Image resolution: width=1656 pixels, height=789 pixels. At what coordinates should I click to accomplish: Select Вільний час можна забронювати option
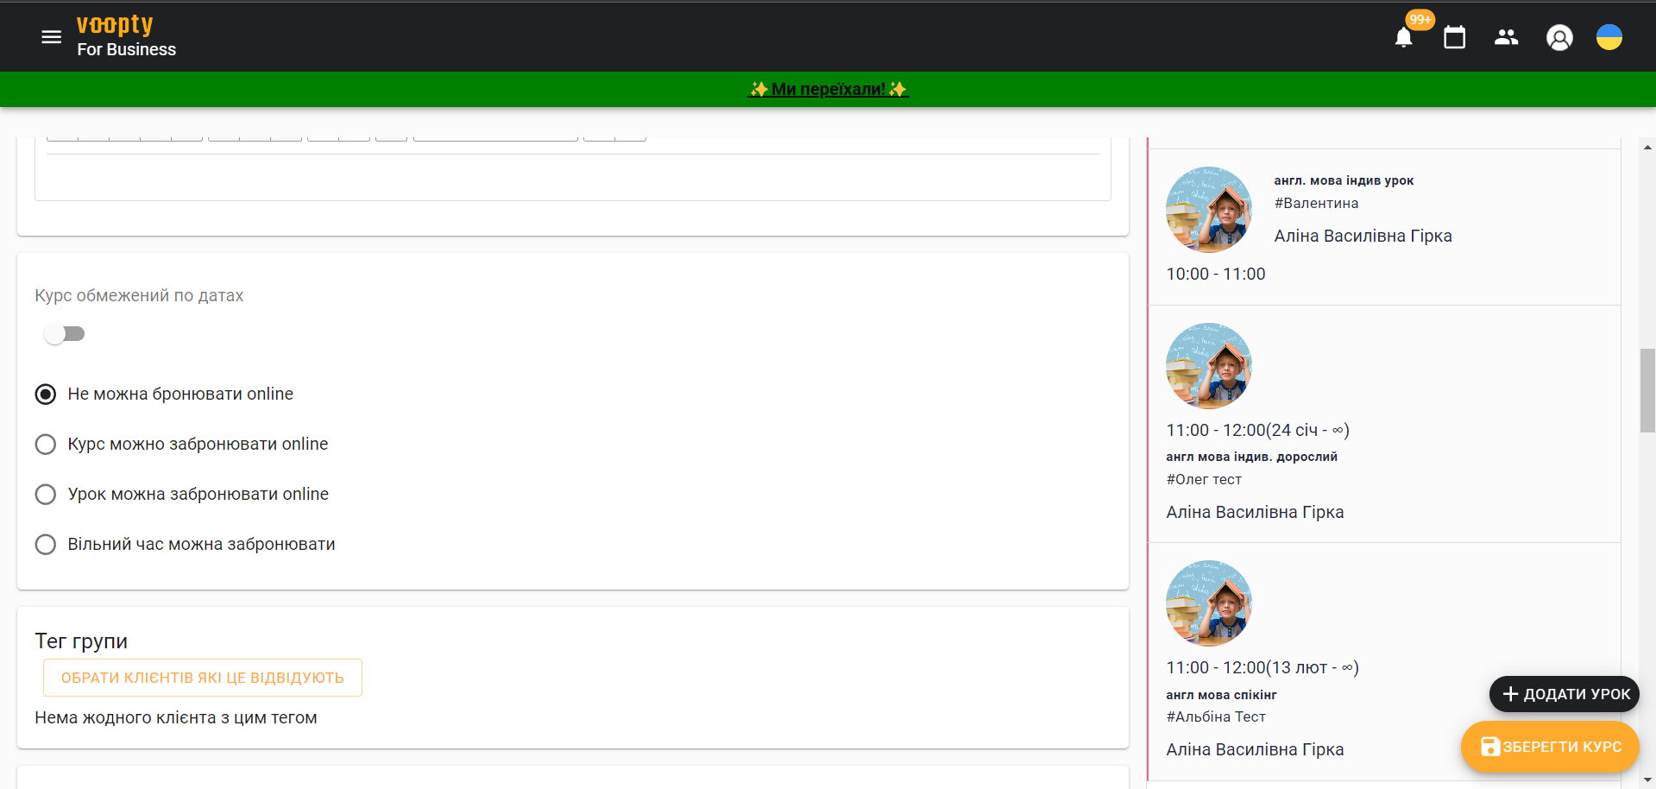pos(46,544)
